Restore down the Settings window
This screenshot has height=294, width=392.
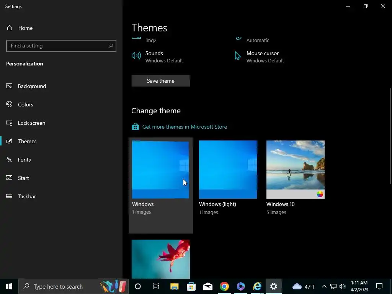[x=366, y=6]
